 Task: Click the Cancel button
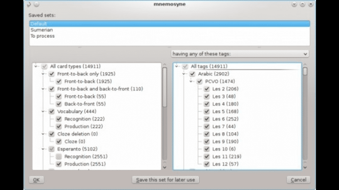[298, 180]
